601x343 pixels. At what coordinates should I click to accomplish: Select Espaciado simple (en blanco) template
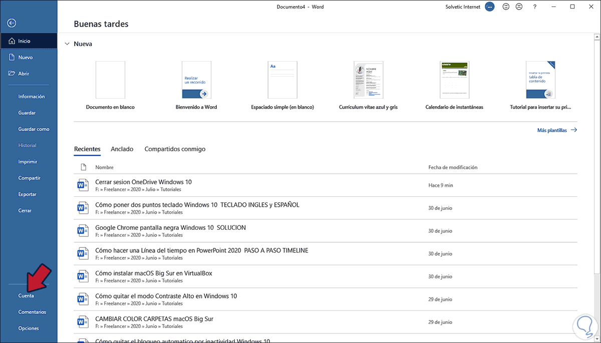coord(282,85)
